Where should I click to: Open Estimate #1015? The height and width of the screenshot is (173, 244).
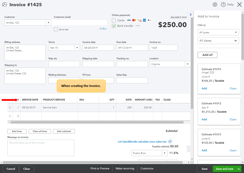233,88
